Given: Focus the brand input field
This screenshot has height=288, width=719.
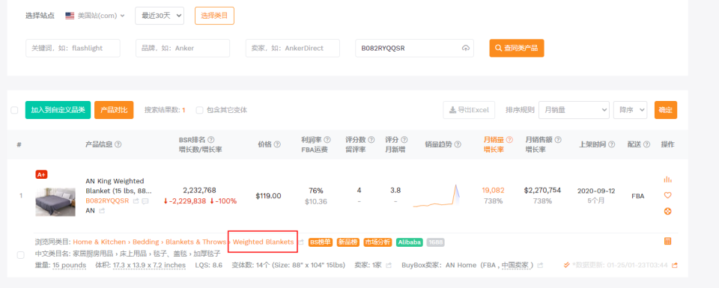Looking at the screenshot, I should pos(183,48).
